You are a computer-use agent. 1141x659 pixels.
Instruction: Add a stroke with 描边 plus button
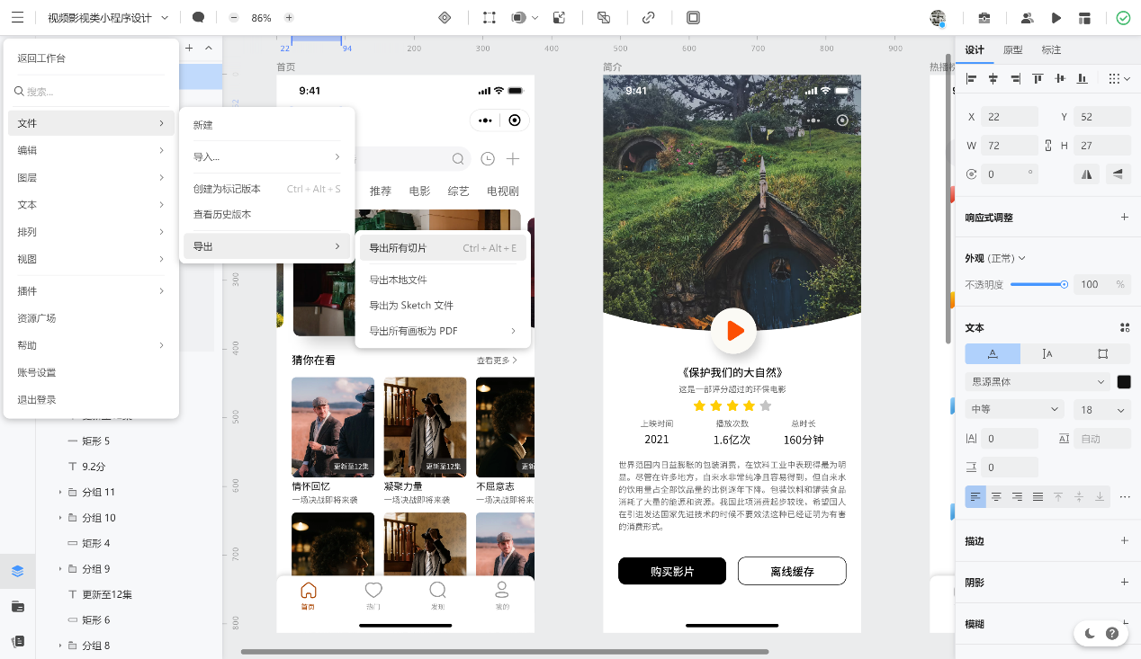pyautogui.click(x=1124, y=541)
